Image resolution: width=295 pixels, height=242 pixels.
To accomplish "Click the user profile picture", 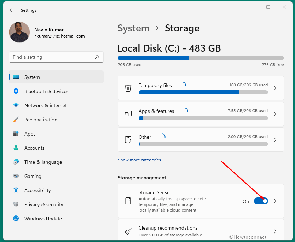I will [x=19, y=32].
